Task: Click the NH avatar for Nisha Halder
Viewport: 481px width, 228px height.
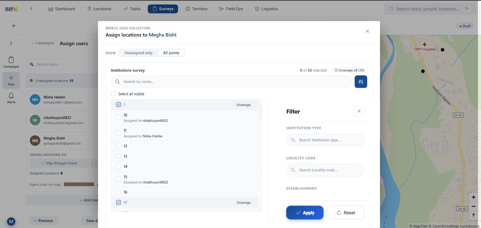Action: click(35, 99)
